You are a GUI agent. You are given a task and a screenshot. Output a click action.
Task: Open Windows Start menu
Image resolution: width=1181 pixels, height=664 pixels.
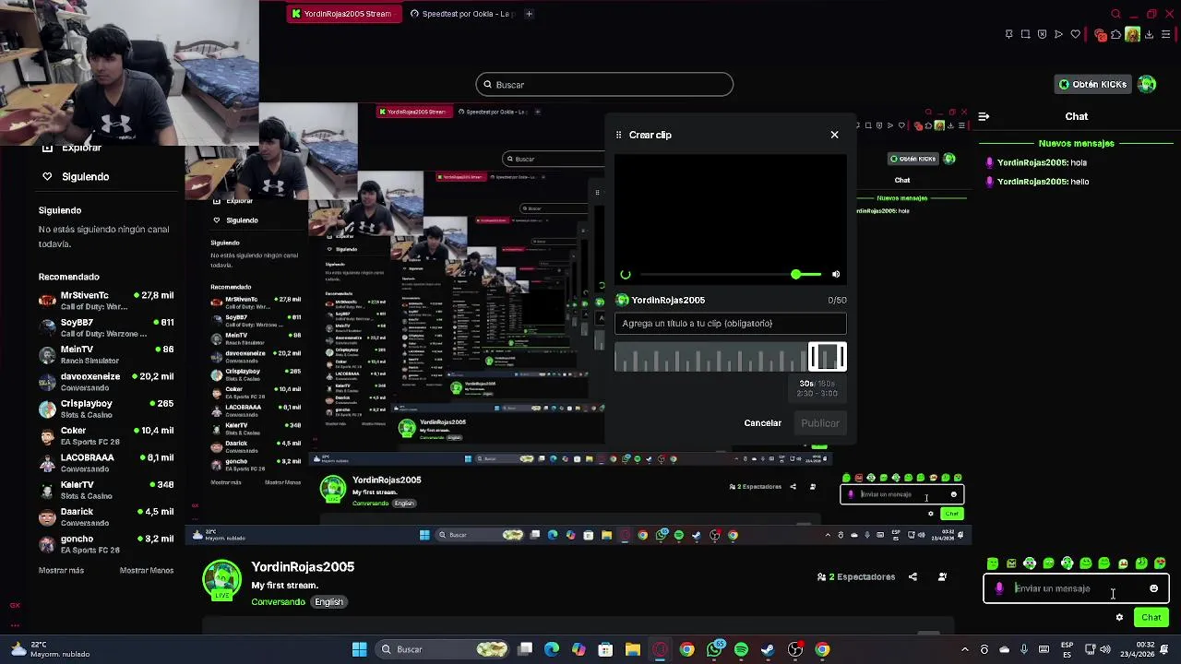pos(359,650)
